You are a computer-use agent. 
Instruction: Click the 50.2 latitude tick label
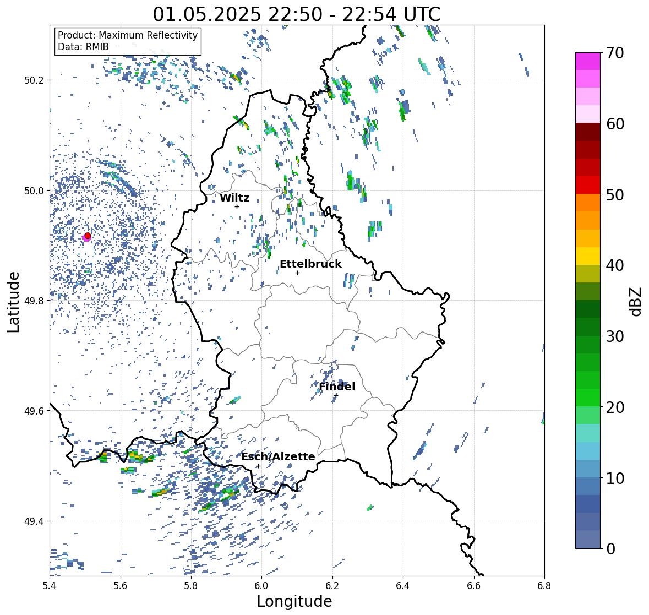(34, 80)
